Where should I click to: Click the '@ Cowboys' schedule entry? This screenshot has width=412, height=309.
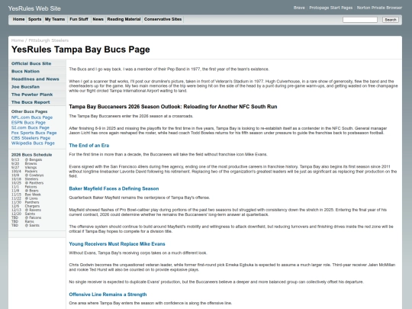[34, 175]
